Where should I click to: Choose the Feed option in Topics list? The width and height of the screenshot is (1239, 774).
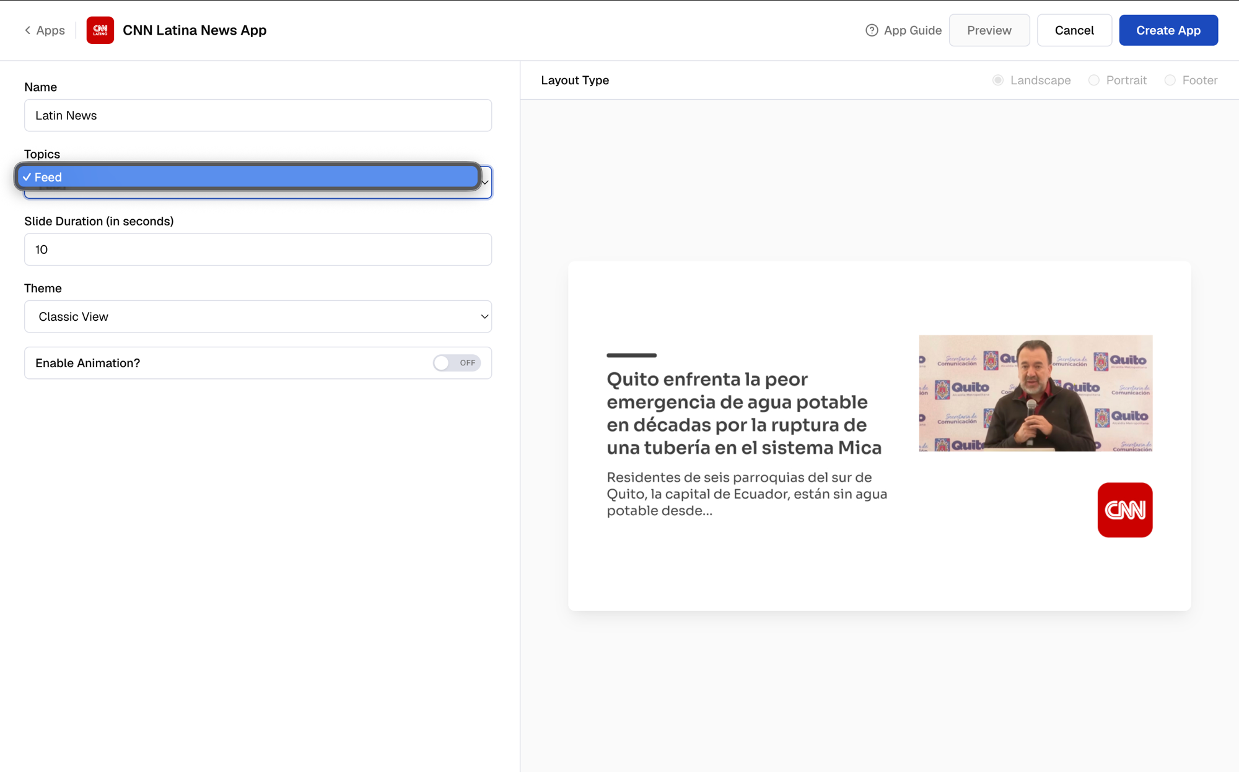[248, 177]
